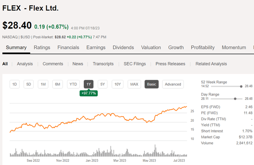
Task: Set chart range to 5Y
Action: pyautogui.click(x=102, y=84)
